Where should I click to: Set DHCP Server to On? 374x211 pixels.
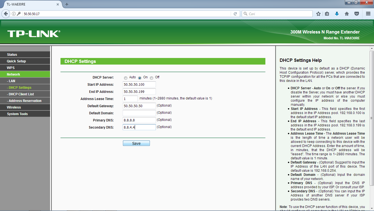140,78
